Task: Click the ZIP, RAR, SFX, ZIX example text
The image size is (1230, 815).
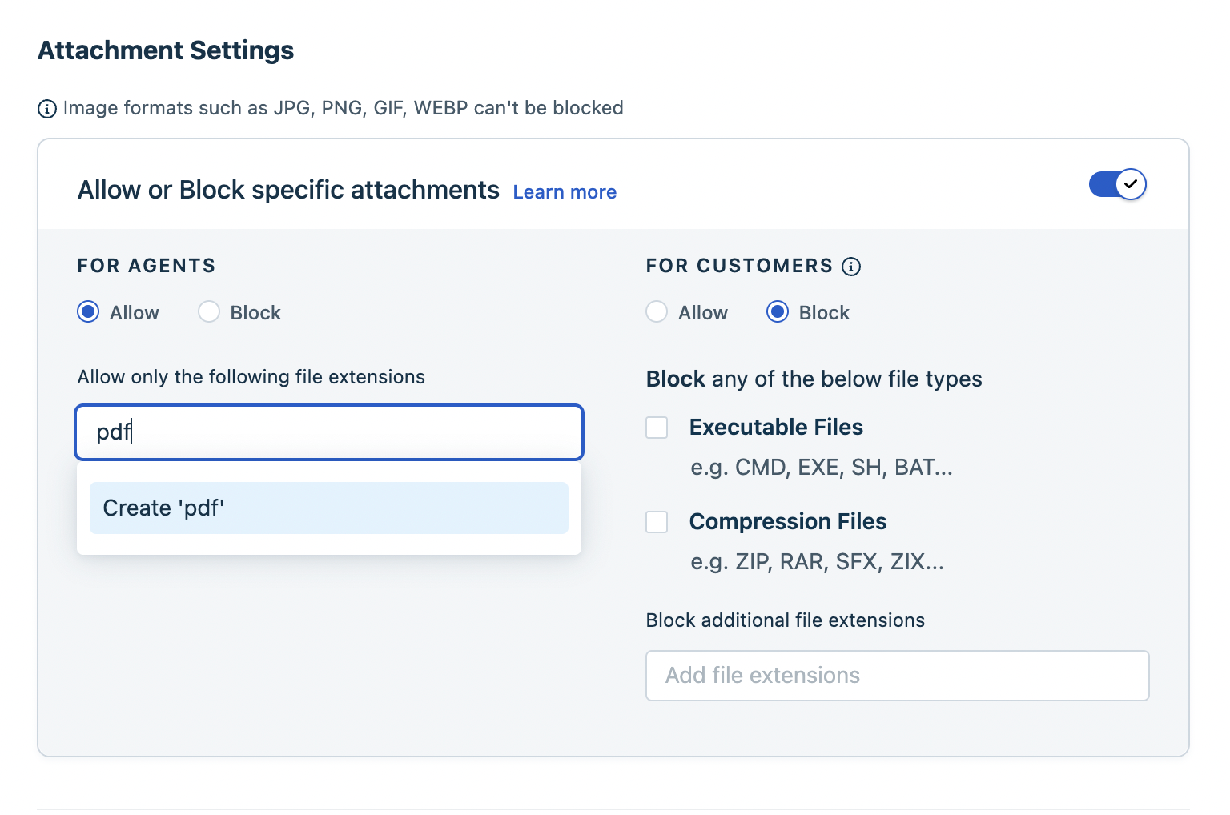Action: click(x=817, y=562)
